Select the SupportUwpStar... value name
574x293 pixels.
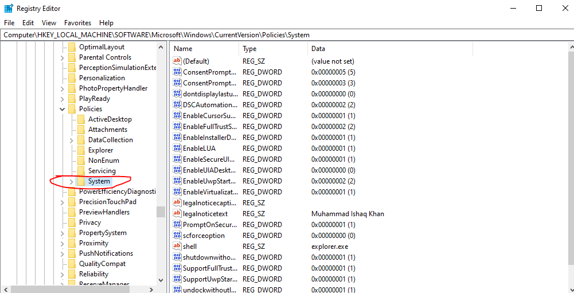(210, 279)
